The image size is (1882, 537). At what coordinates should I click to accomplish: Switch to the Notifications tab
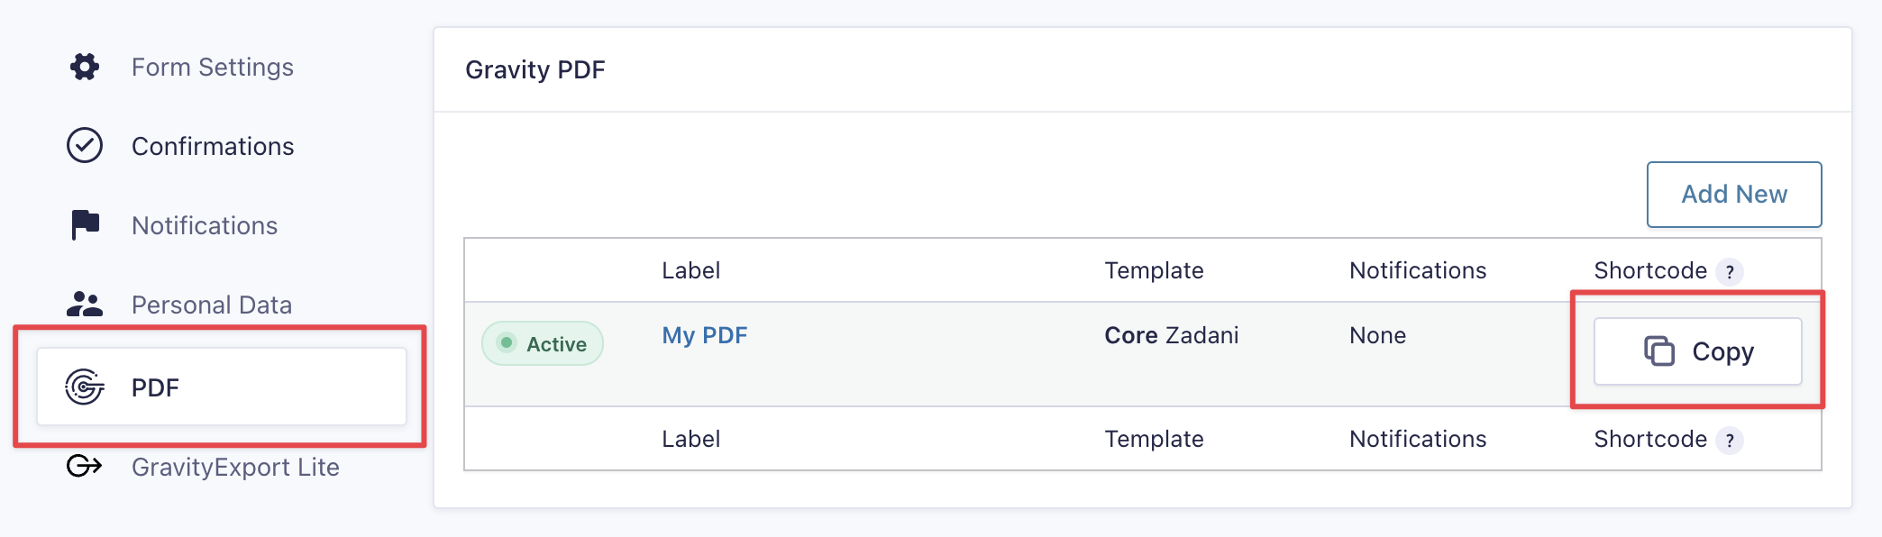(205, 224)
